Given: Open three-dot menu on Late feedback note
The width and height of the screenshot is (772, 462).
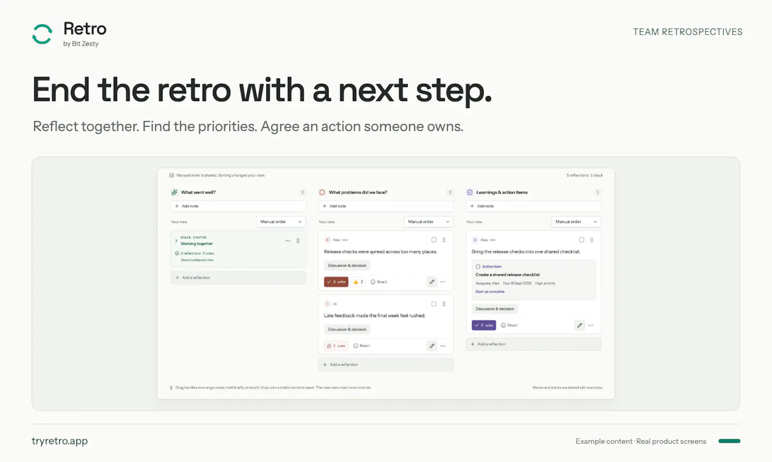Looking at the screenshot, I should tap(443, 346).
